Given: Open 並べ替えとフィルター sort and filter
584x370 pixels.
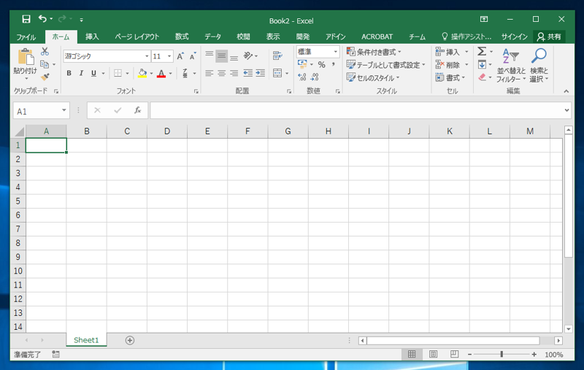Looking at the screenshot, I should (x=511, y=65).
